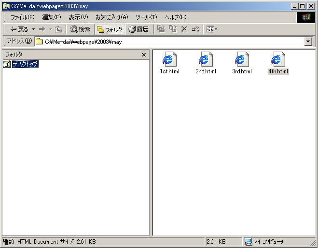Image resolution: width=318 pixels, height=248 pixels.
Task: Click the 4th.html file name
Action: (x=278, y=71)
